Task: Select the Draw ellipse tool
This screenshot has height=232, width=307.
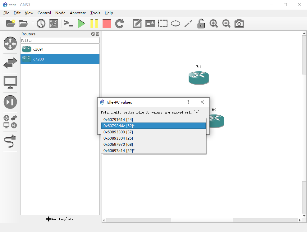Action: pos(176,24)
